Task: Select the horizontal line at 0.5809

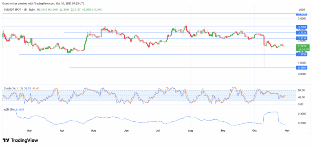Action: (x=183, y=68)
